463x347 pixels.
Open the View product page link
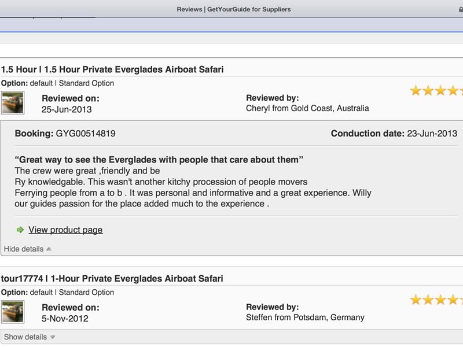65,230
